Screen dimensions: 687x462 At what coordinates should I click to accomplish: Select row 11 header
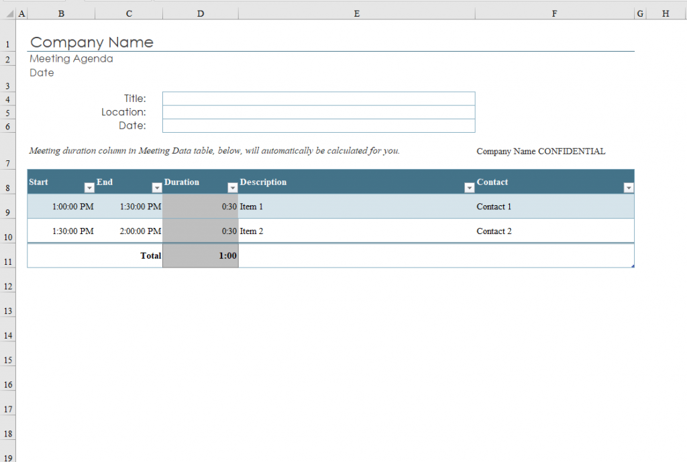pos(7,261)
